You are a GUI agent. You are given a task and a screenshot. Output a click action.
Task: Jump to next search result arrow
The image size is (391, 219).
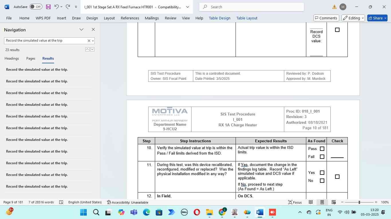(x=92, y=49)
